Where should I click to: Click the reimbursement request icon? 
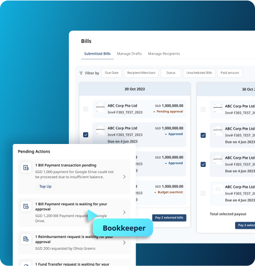pos(26,239)
